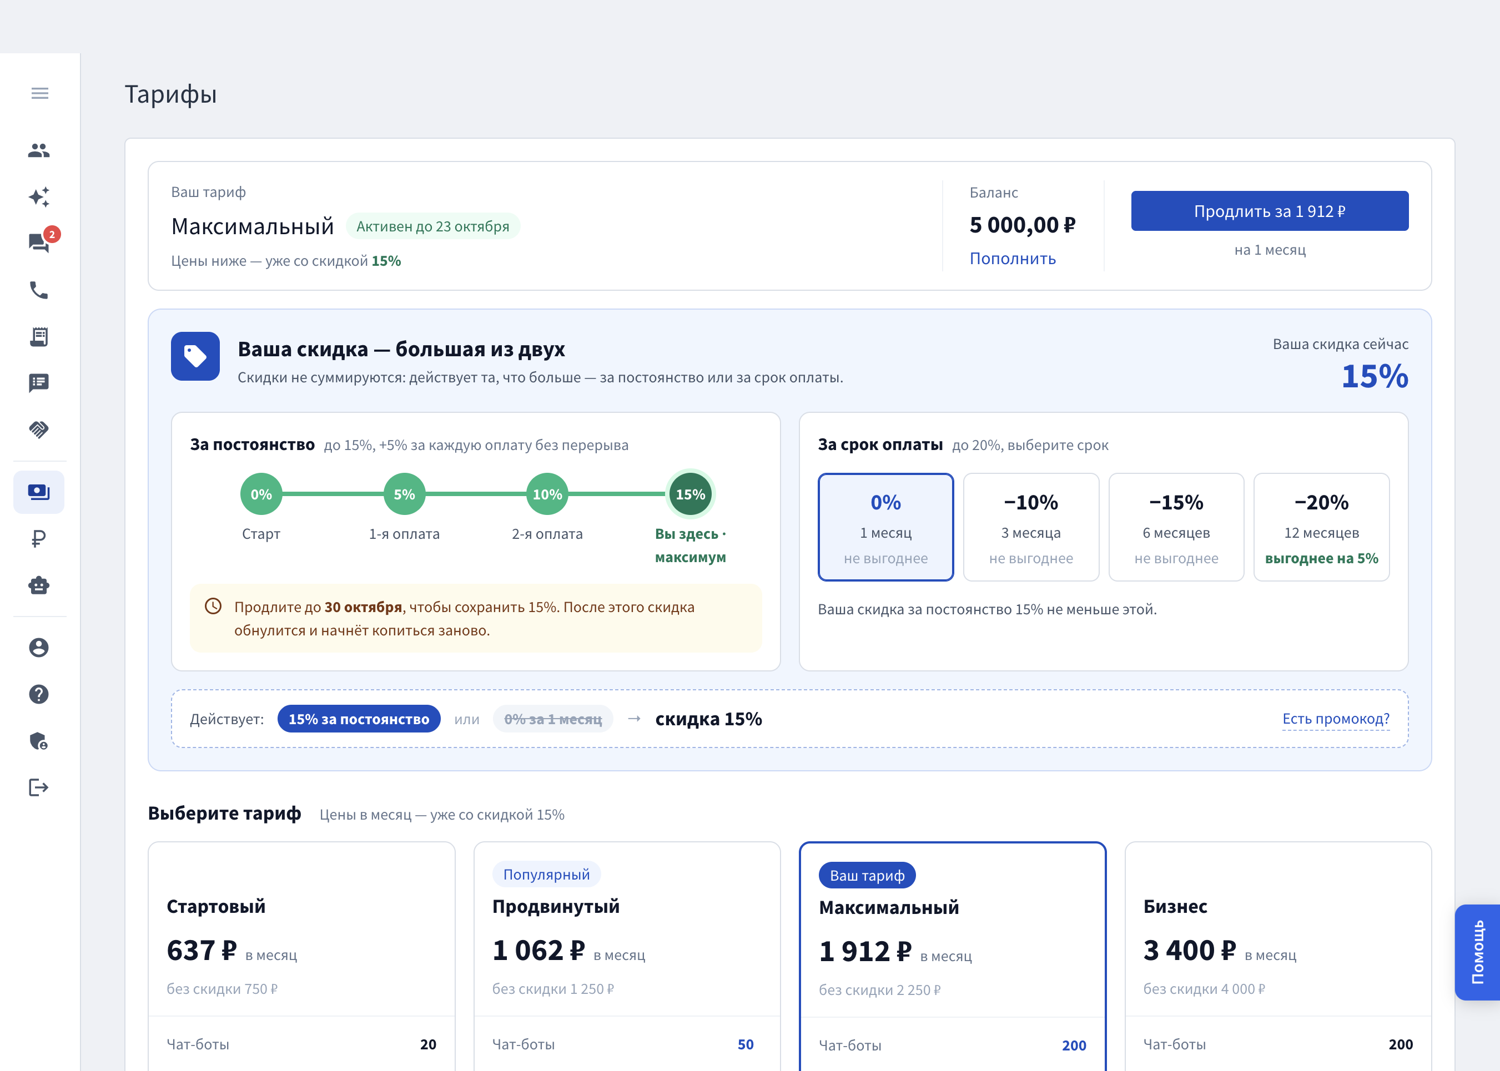Click the 10% second payment step circle
The height and width of the screenshot is (1071, 1500).
(547, 494)
